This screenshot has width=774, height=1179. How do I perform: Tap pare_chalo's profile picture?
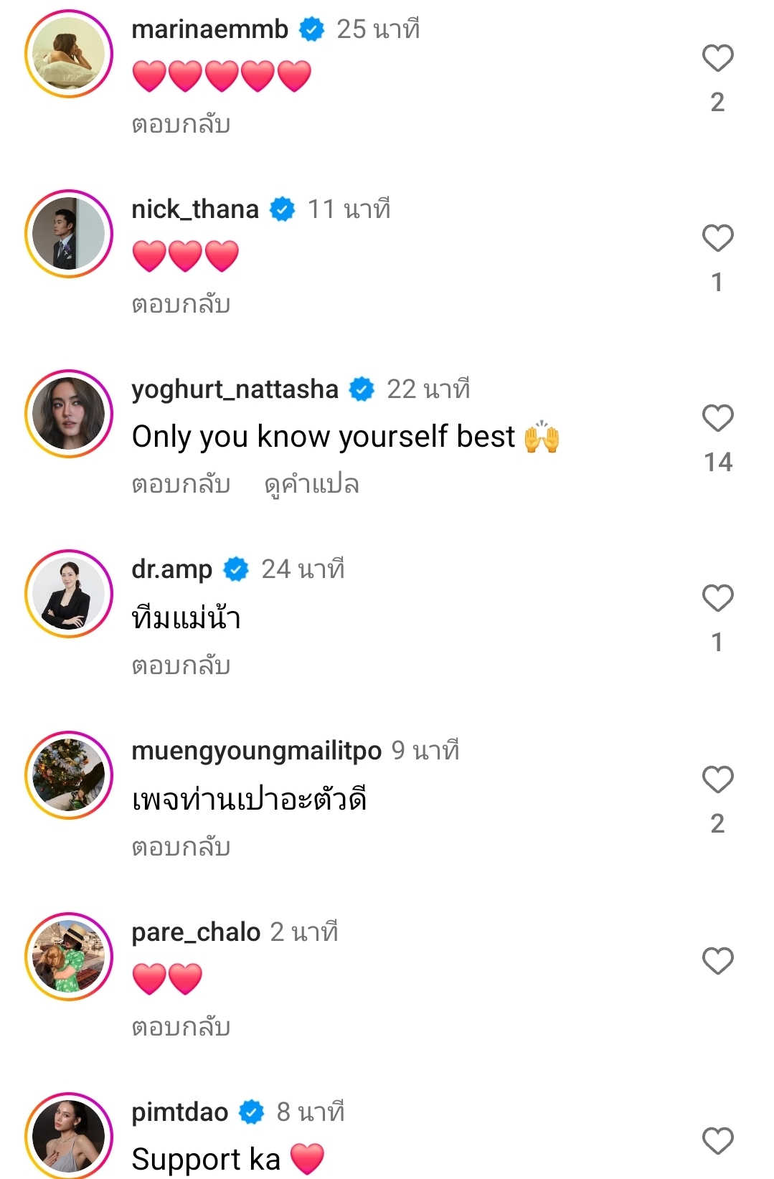pos(69,957)
